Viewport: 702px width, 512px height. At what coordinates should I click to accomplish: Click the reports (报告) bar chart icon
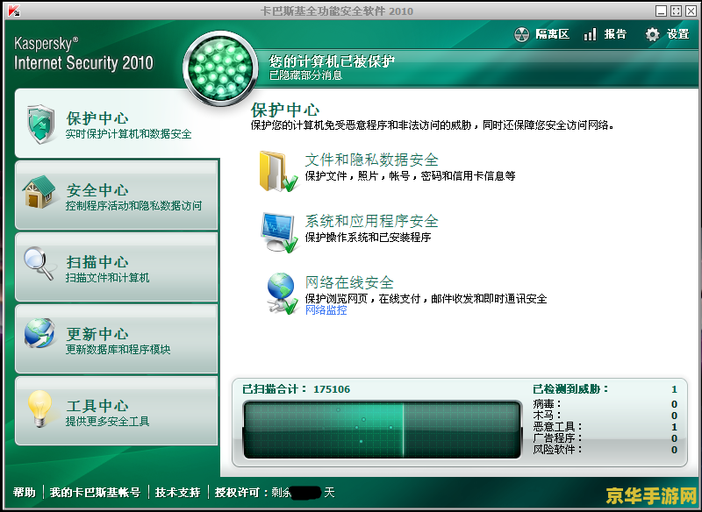(590, 34)
